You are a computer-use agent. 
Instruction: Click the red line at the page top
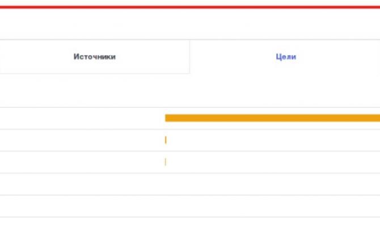point(190,7)
